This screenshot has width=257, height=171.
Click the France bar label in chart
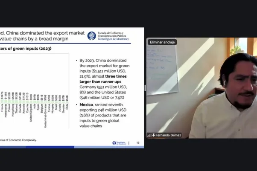pyautogui.click(x=2, y=107)
